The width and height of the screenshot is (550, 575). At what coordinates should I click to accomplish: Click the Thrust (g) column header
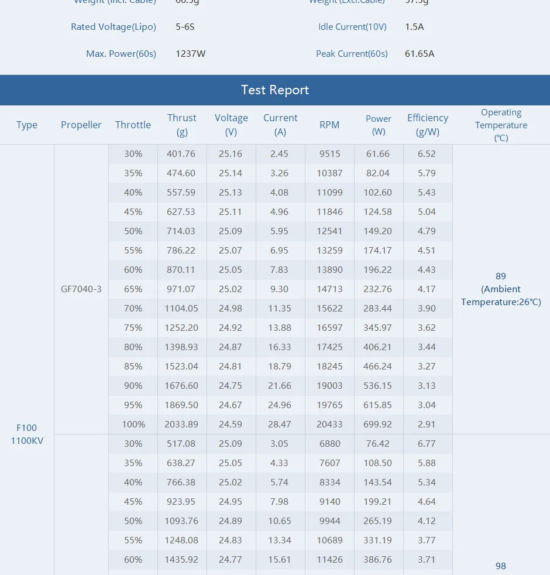(182, 125)
